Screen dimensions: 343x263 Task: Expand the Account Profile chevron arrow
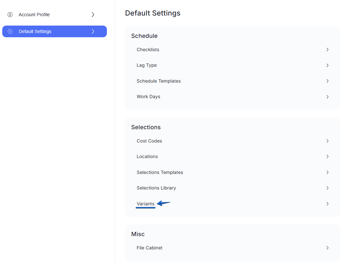pyautogui.click(x=93, y=15)
